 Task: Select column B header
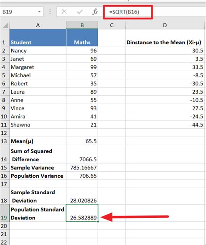tap(82, 25)
